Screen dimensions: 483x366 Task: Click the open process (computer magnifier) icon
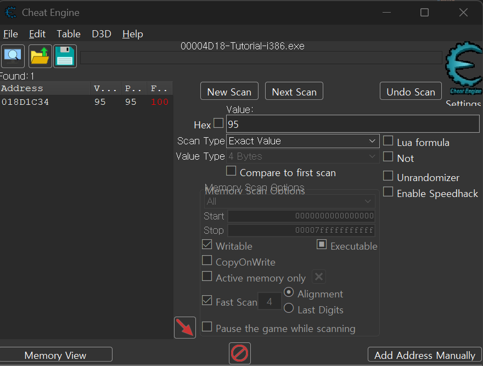click(x=13, y=56)
